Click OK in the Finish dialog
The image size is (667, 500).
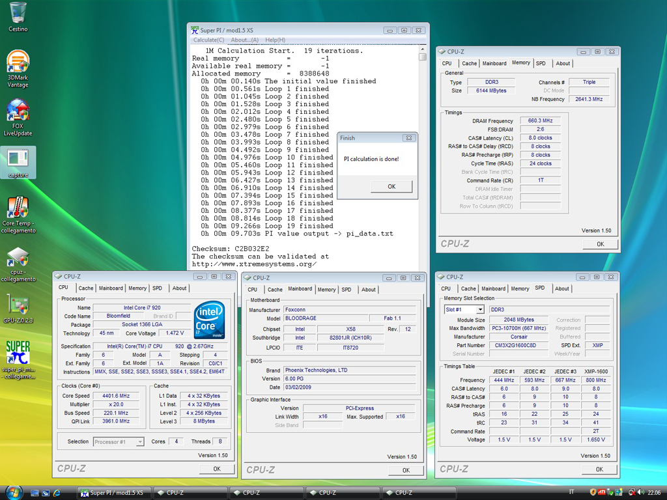point(391,186)
